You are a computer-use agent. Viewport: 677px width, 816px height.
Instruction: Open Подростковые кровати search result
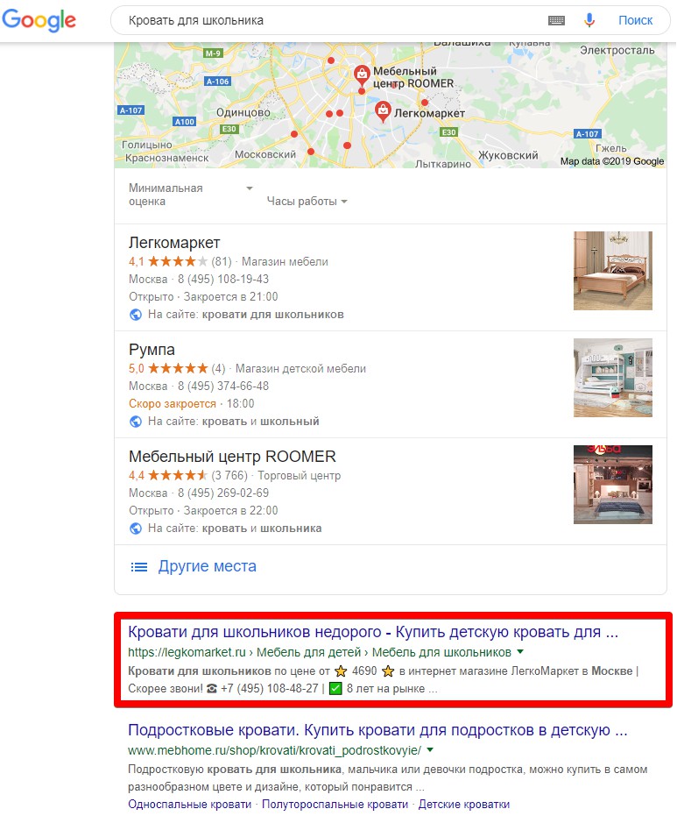tap(377, 730)
